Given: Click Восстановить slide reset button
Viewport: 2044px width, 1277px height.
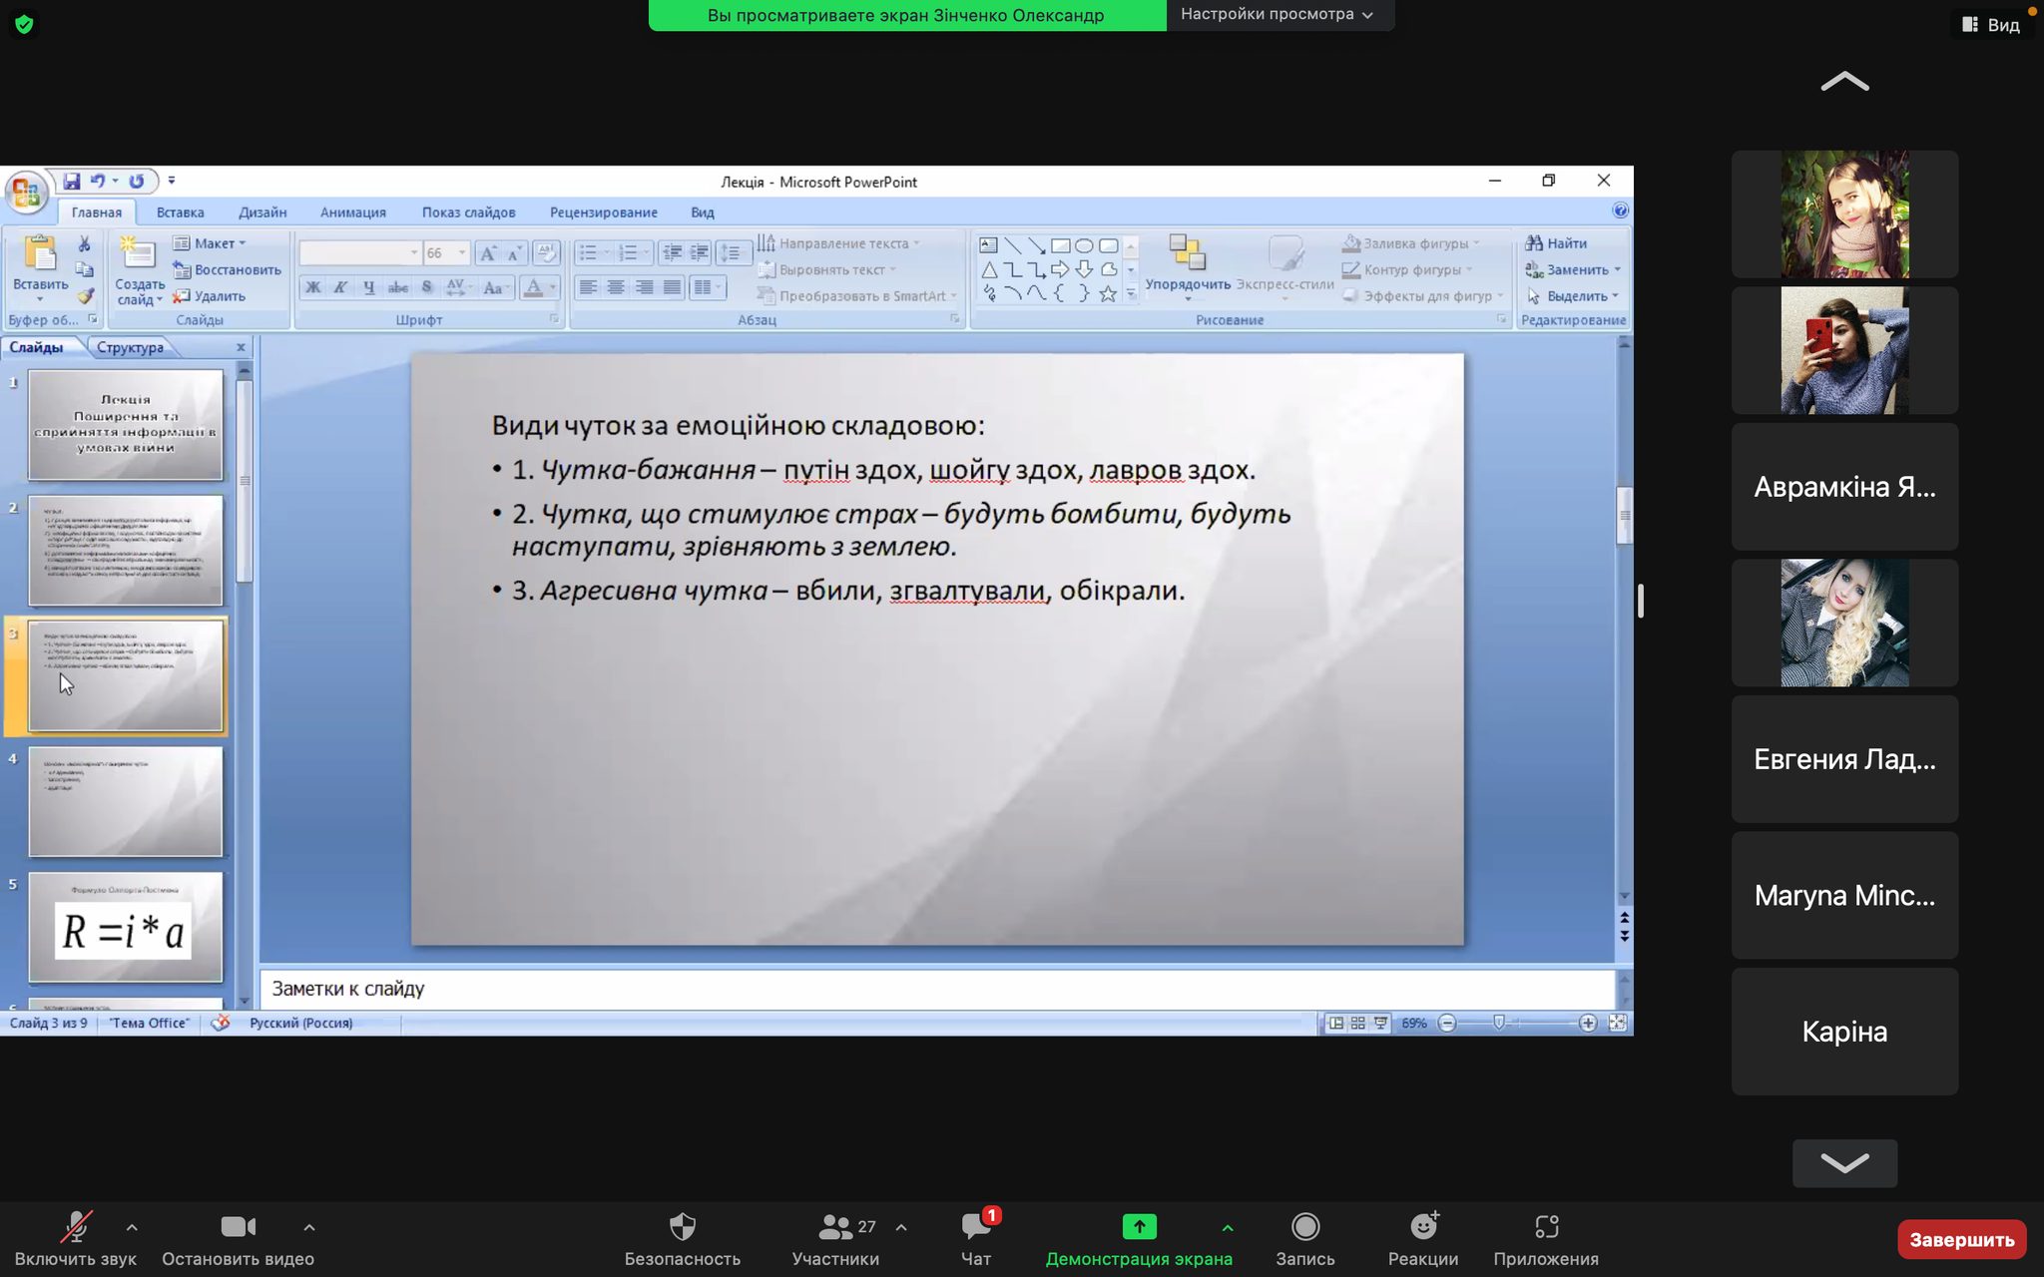Looking at the screenshot, I should click(227, 269).
